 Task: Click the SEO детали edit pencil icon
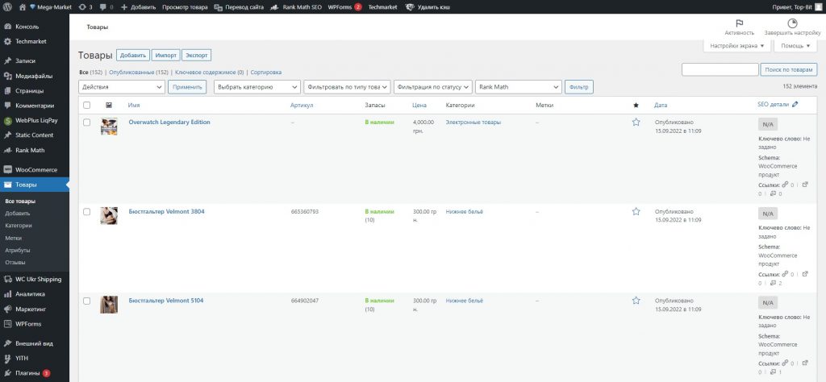[795, 104]
